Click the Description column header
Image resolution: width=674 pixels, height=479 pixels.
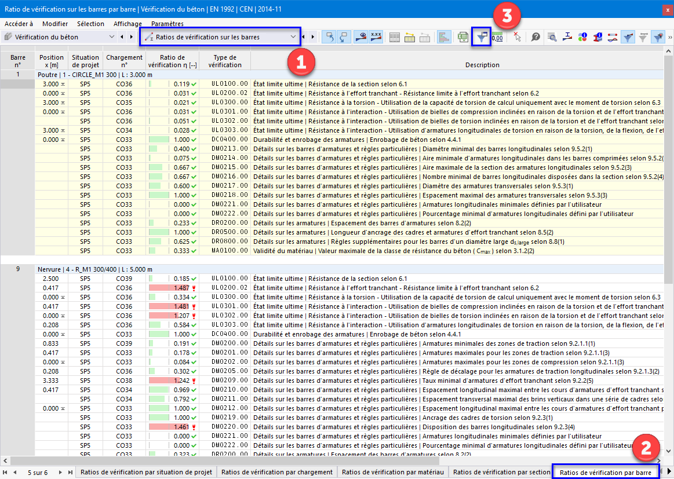pos(482,65)
